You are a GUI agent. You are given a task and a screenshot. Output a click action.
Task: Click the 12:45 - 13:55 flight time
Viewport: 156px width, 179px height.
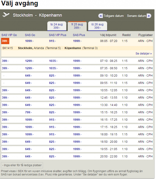[109, 98]
